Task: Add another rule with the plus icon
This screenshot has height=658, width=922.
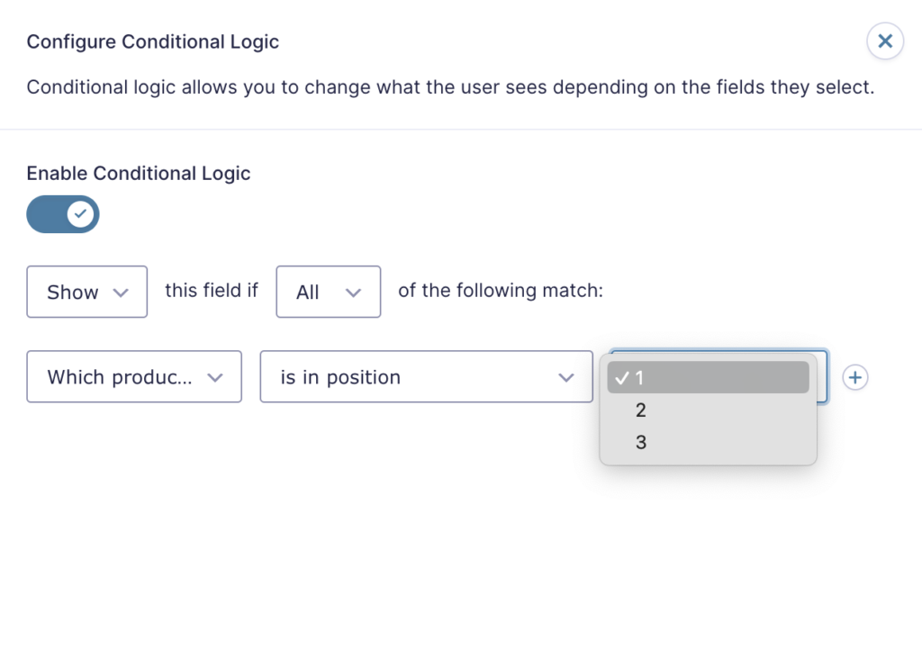Action: (854, 378)
